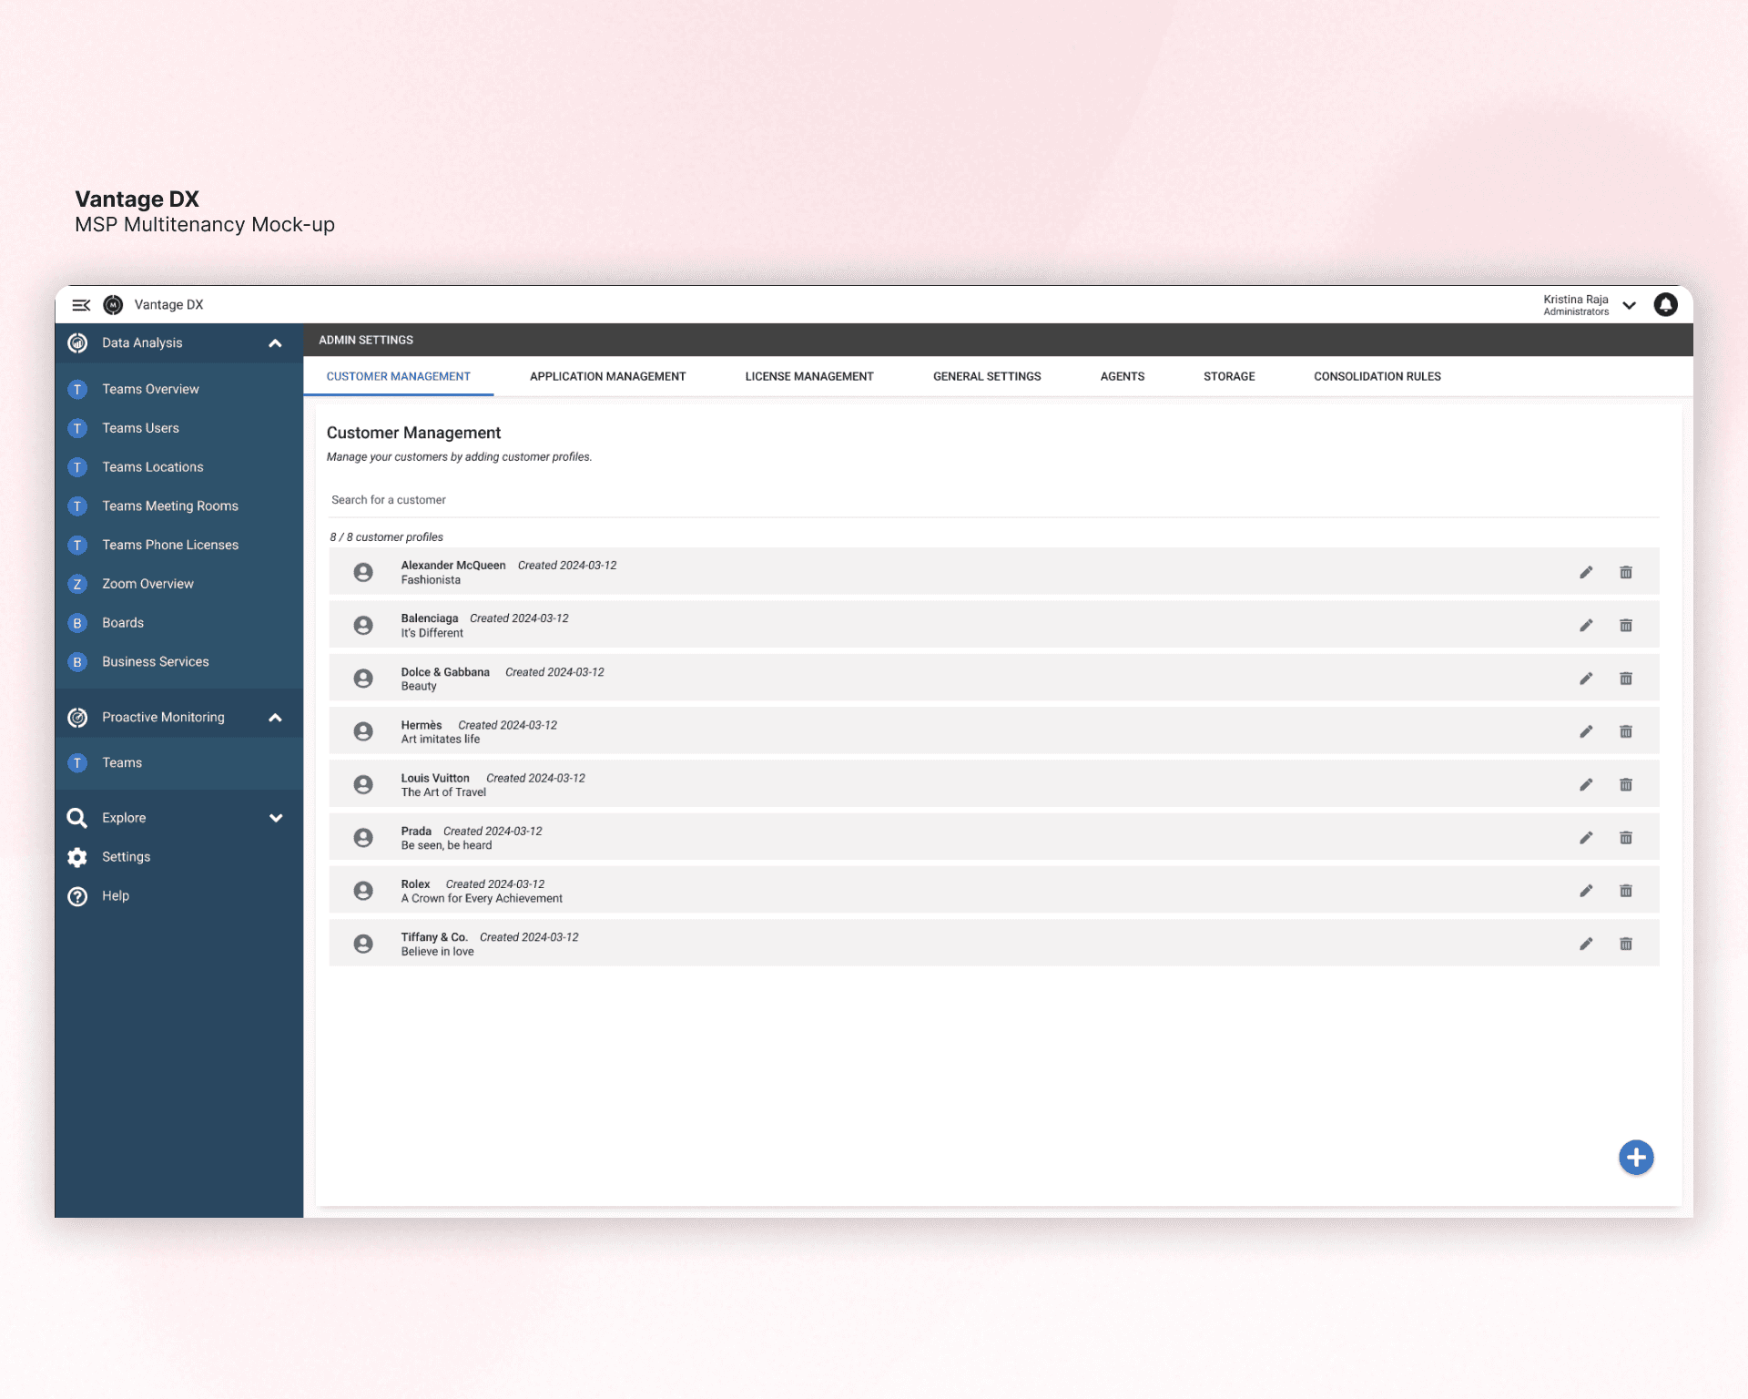
Task: Collapse the Data Analysis section
Action: (275, 343)
